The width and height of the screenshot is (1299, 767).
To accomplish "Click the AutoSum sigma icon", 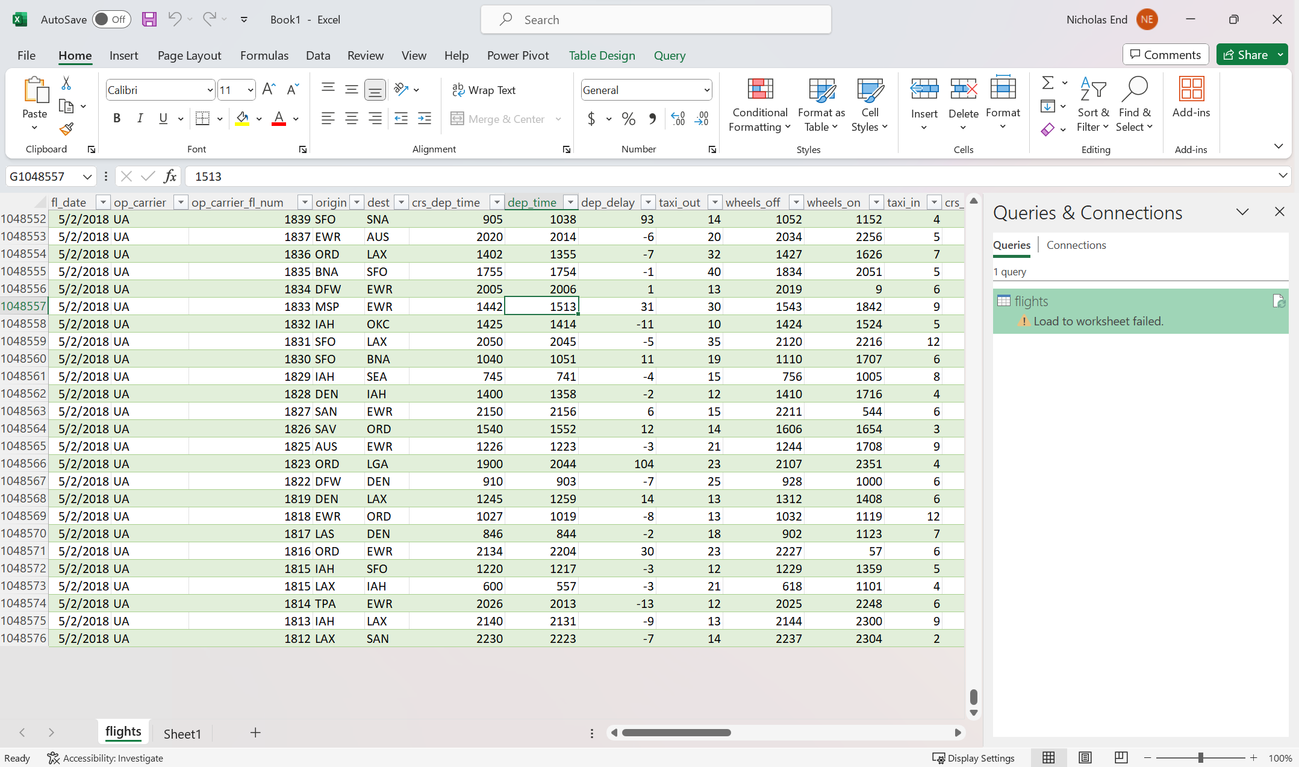I will [1048, 83].
